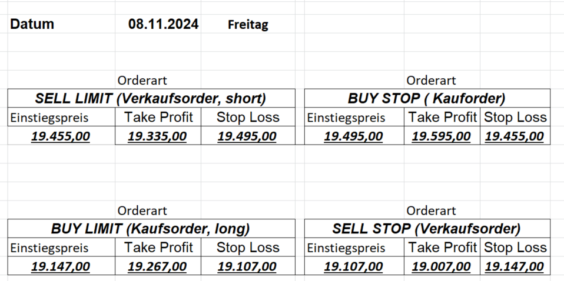Image resolution: width=564 pixels, height=281 pixels.
Task: Select the Take Profit value 19.595,00
Action: 442,136
